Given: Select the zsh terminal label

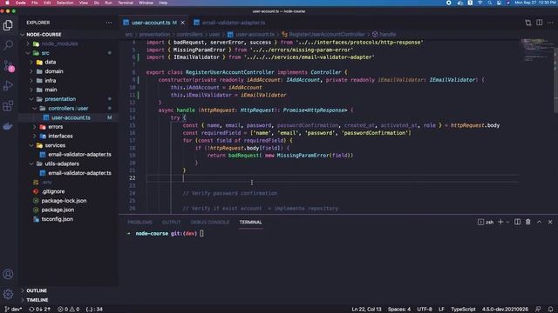Looking at the screenshot, I should (486, 222).
